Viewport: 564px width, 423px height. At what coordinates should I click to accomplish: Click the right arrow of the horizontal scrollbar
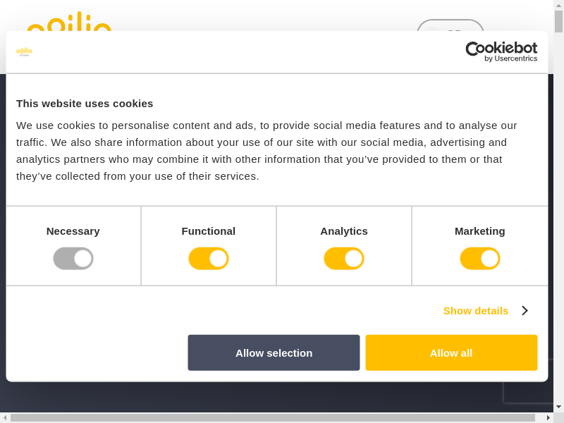[548, 417]
